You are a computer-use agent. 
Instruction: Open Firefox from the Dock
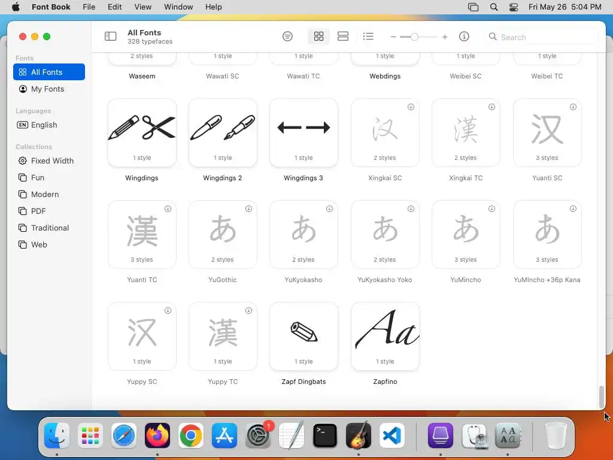coord(157,435)
